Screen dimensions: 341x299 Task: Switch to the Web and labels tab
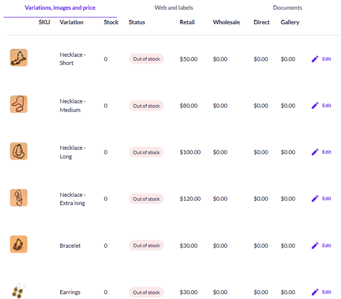[173, 7]
